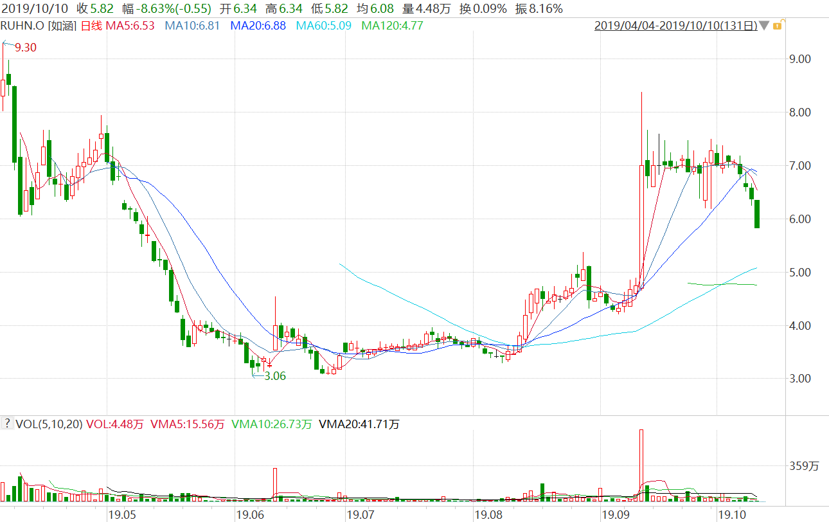Image resolution: width=829 pixels, height=522 pixels.
Task: Click the 2019/04/04-2019/10/10 date range link
Action: 675,26
